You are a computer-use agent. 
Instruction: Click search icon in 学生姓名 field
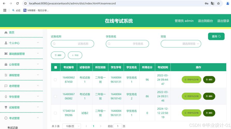coord(109,44)
